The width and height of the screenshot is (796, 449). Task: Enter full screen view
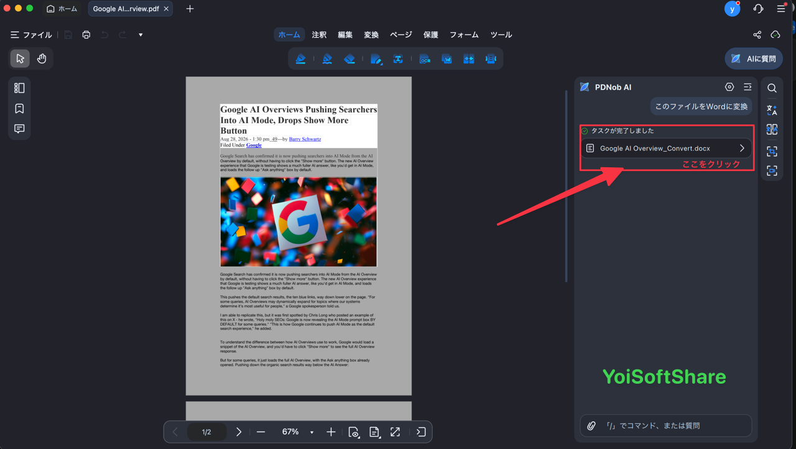[395, 432]
